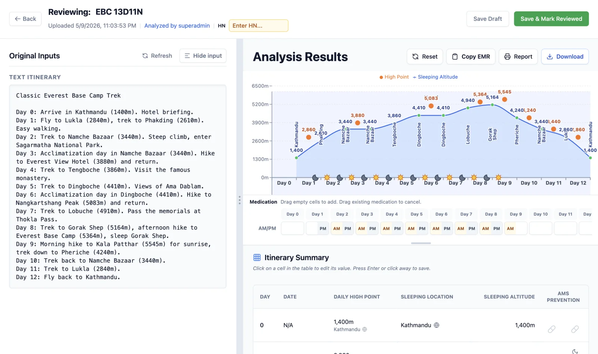598x354 pixels.
Task: Select the 5,083 high point dot
Action: coord(431,106)
